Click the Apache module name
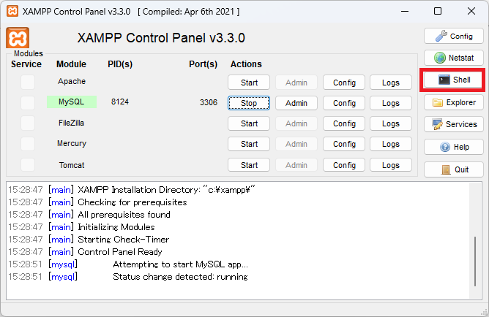 [x=72, y=81]
